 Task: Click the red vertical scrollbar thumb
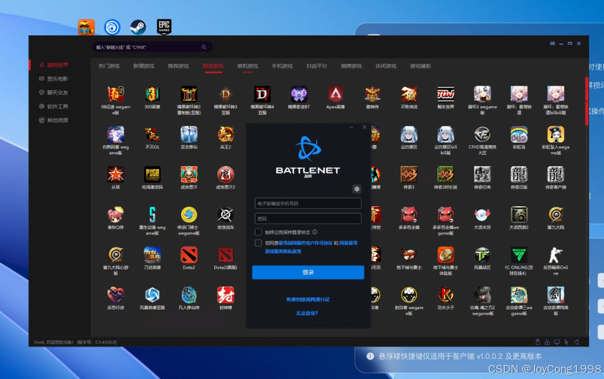[x=587, y=101]
